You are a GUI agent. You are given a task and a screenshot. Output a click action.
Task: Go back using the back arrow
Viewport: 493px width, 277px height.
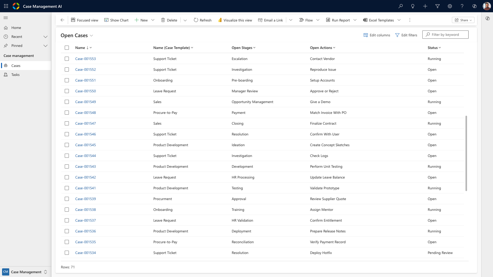[62, 20]
